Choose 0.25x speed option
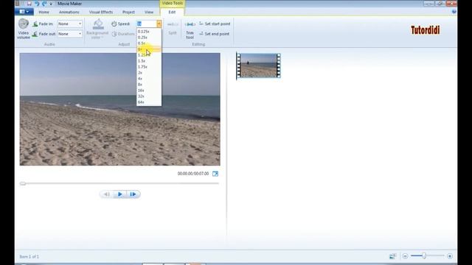The image size is (472, 265). (149, 38)
